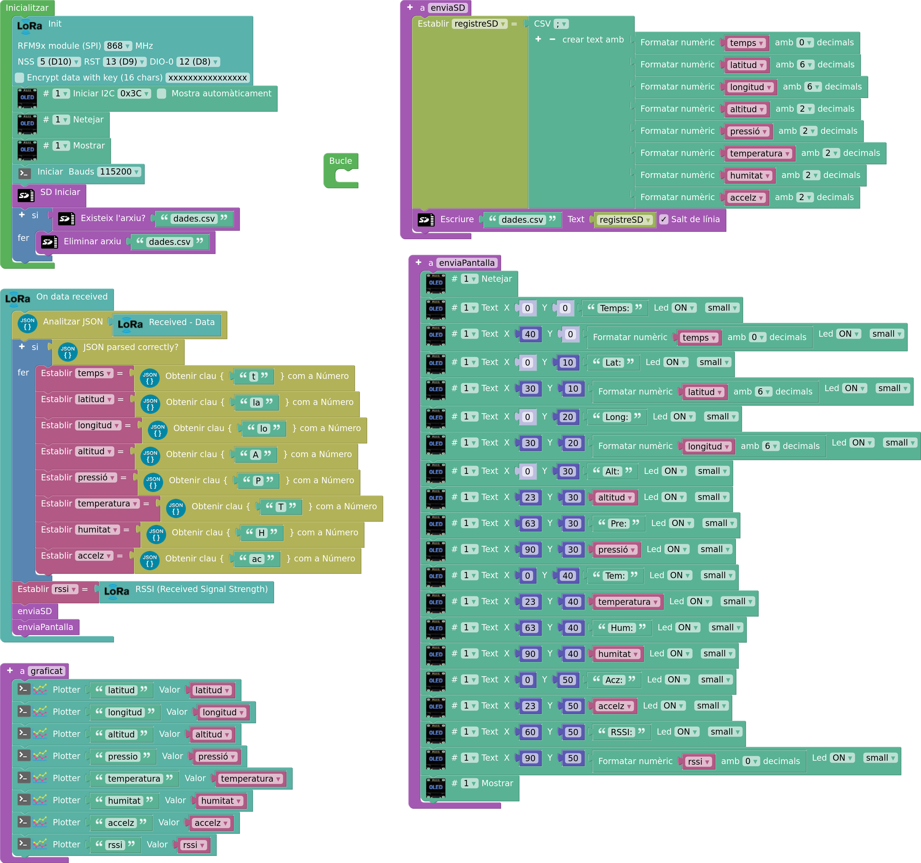Open the 868 MHz frequency dropdown
This screenshot has height=863, width=921.
(119, 46)
